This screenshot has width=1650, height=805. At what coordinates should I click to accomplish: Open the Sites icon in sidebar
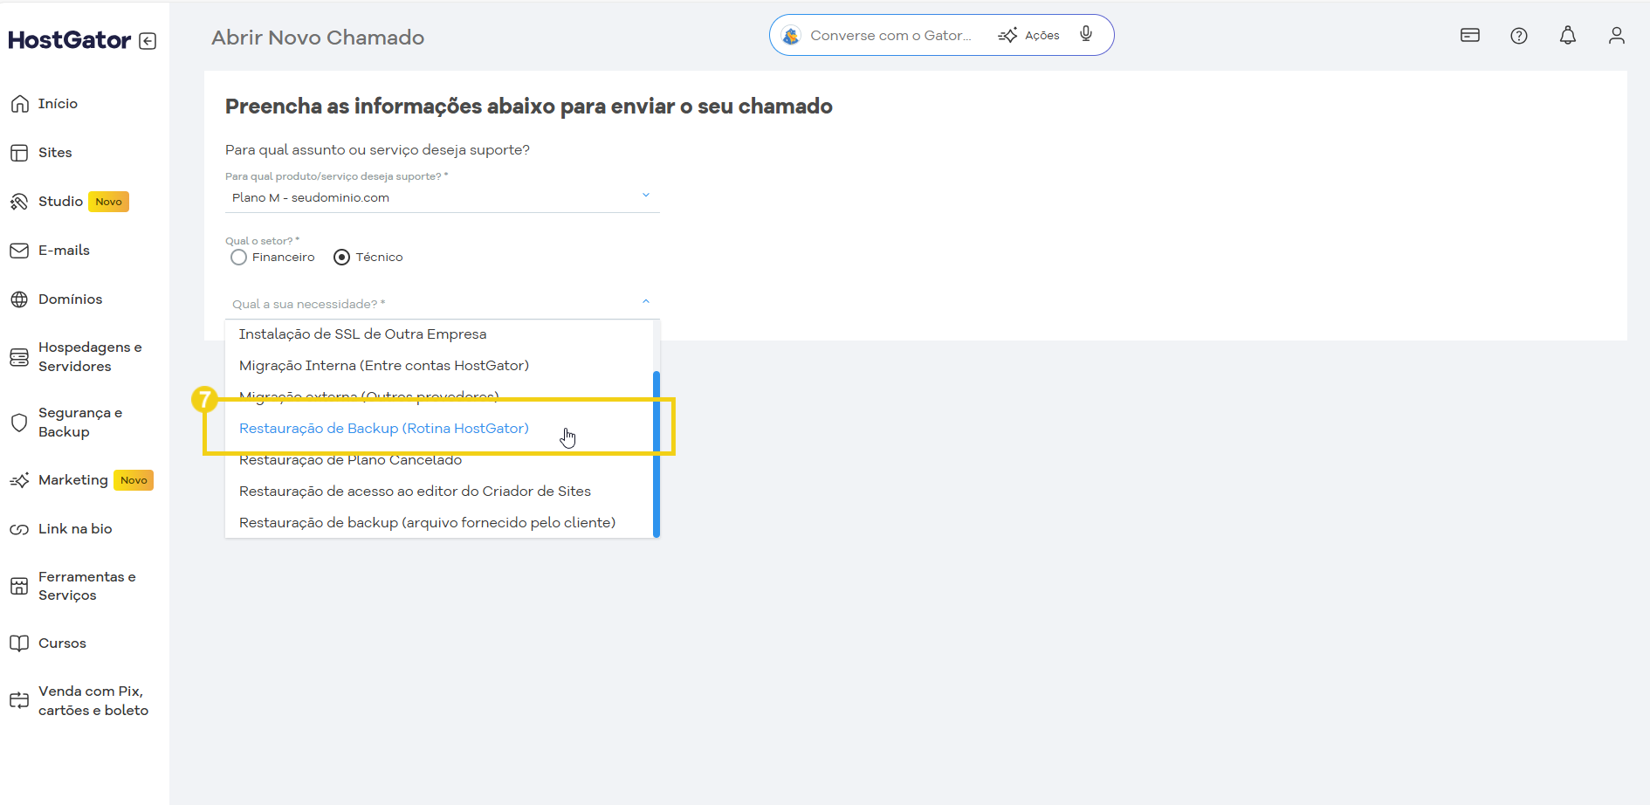tap(19, 153)
